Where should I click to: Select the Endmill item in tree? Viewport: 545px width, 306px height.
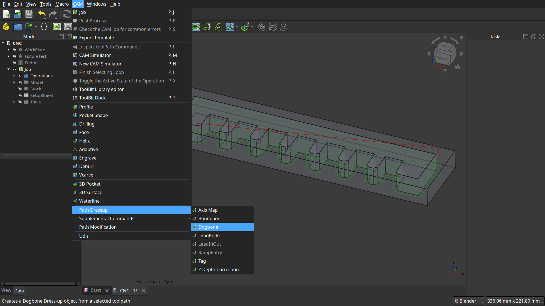tap(32, 63)
